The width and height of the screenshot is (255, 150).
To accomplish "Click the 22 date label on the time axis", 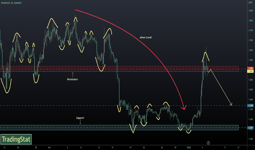I will 144,148.
